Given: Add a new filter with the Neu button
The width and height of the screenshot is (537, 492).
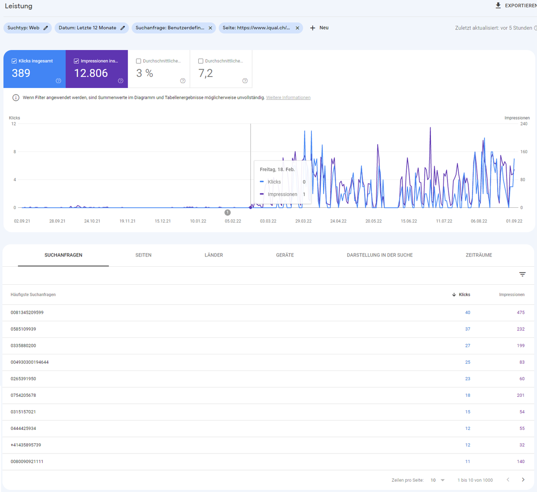Looking at the screenshot, I should coord(319,27).
